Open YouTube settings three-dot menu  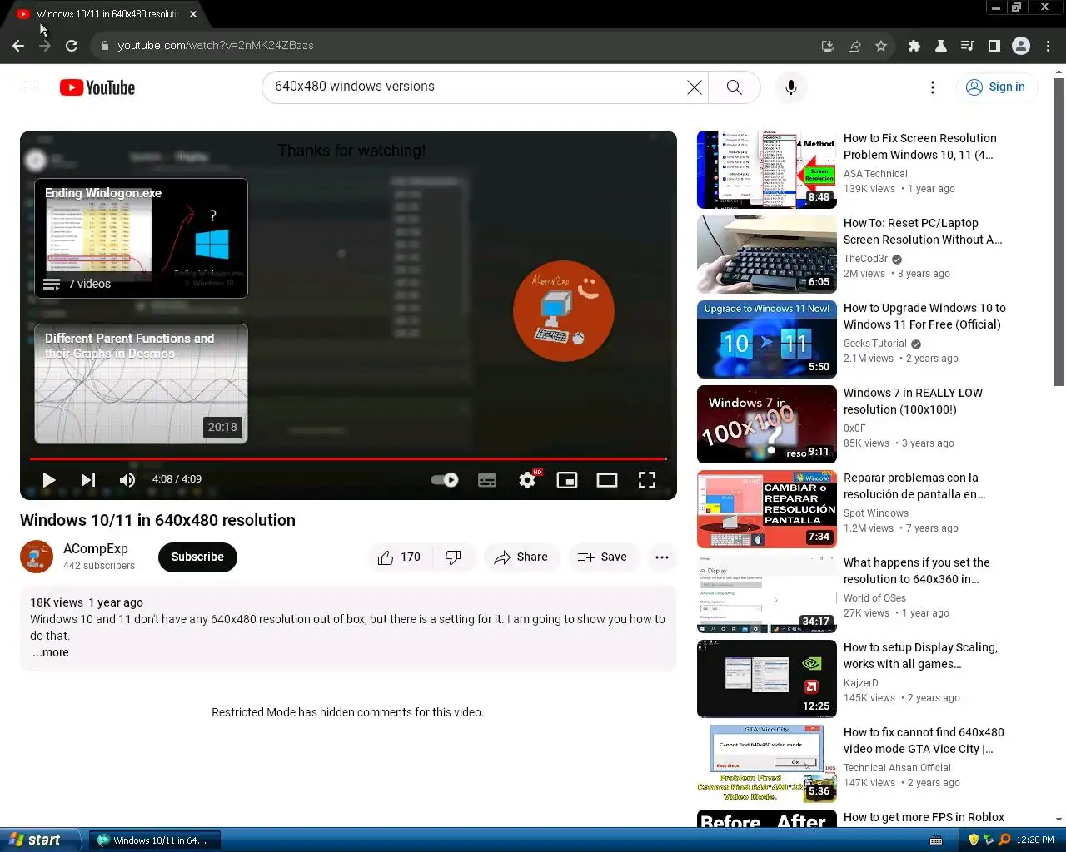pos(932,87)
